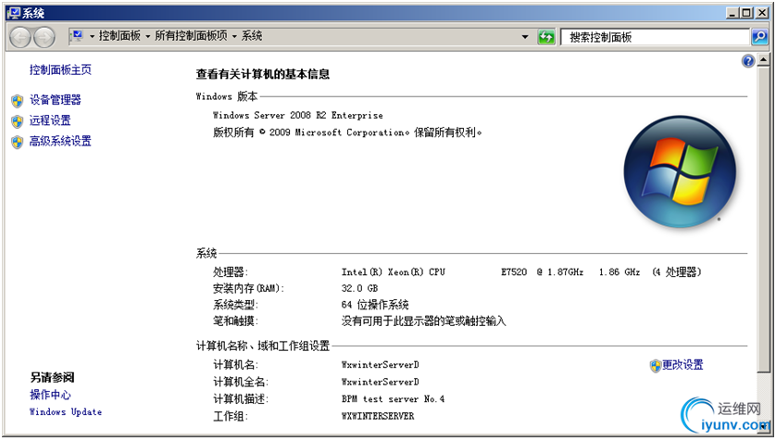This screenshot has height=440, width=776.
Task: Open the 操作中心 link
Action: coord(50,395)
